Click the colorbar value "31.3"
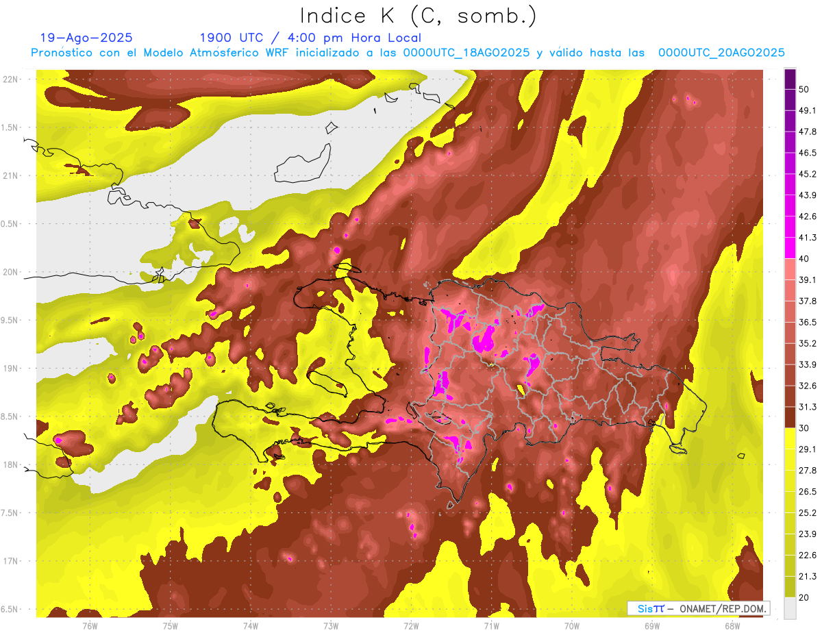Screen dimensions: 822x635 point(808,407)
